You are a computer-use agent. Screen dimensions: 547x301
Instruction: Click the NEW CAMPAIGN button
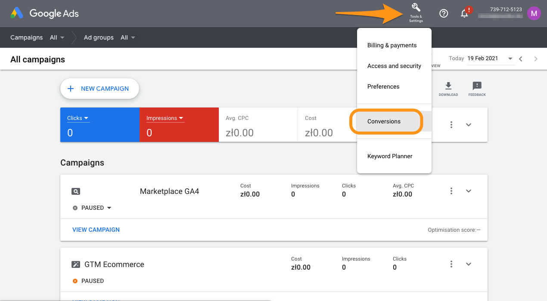(x=99, y=89)
